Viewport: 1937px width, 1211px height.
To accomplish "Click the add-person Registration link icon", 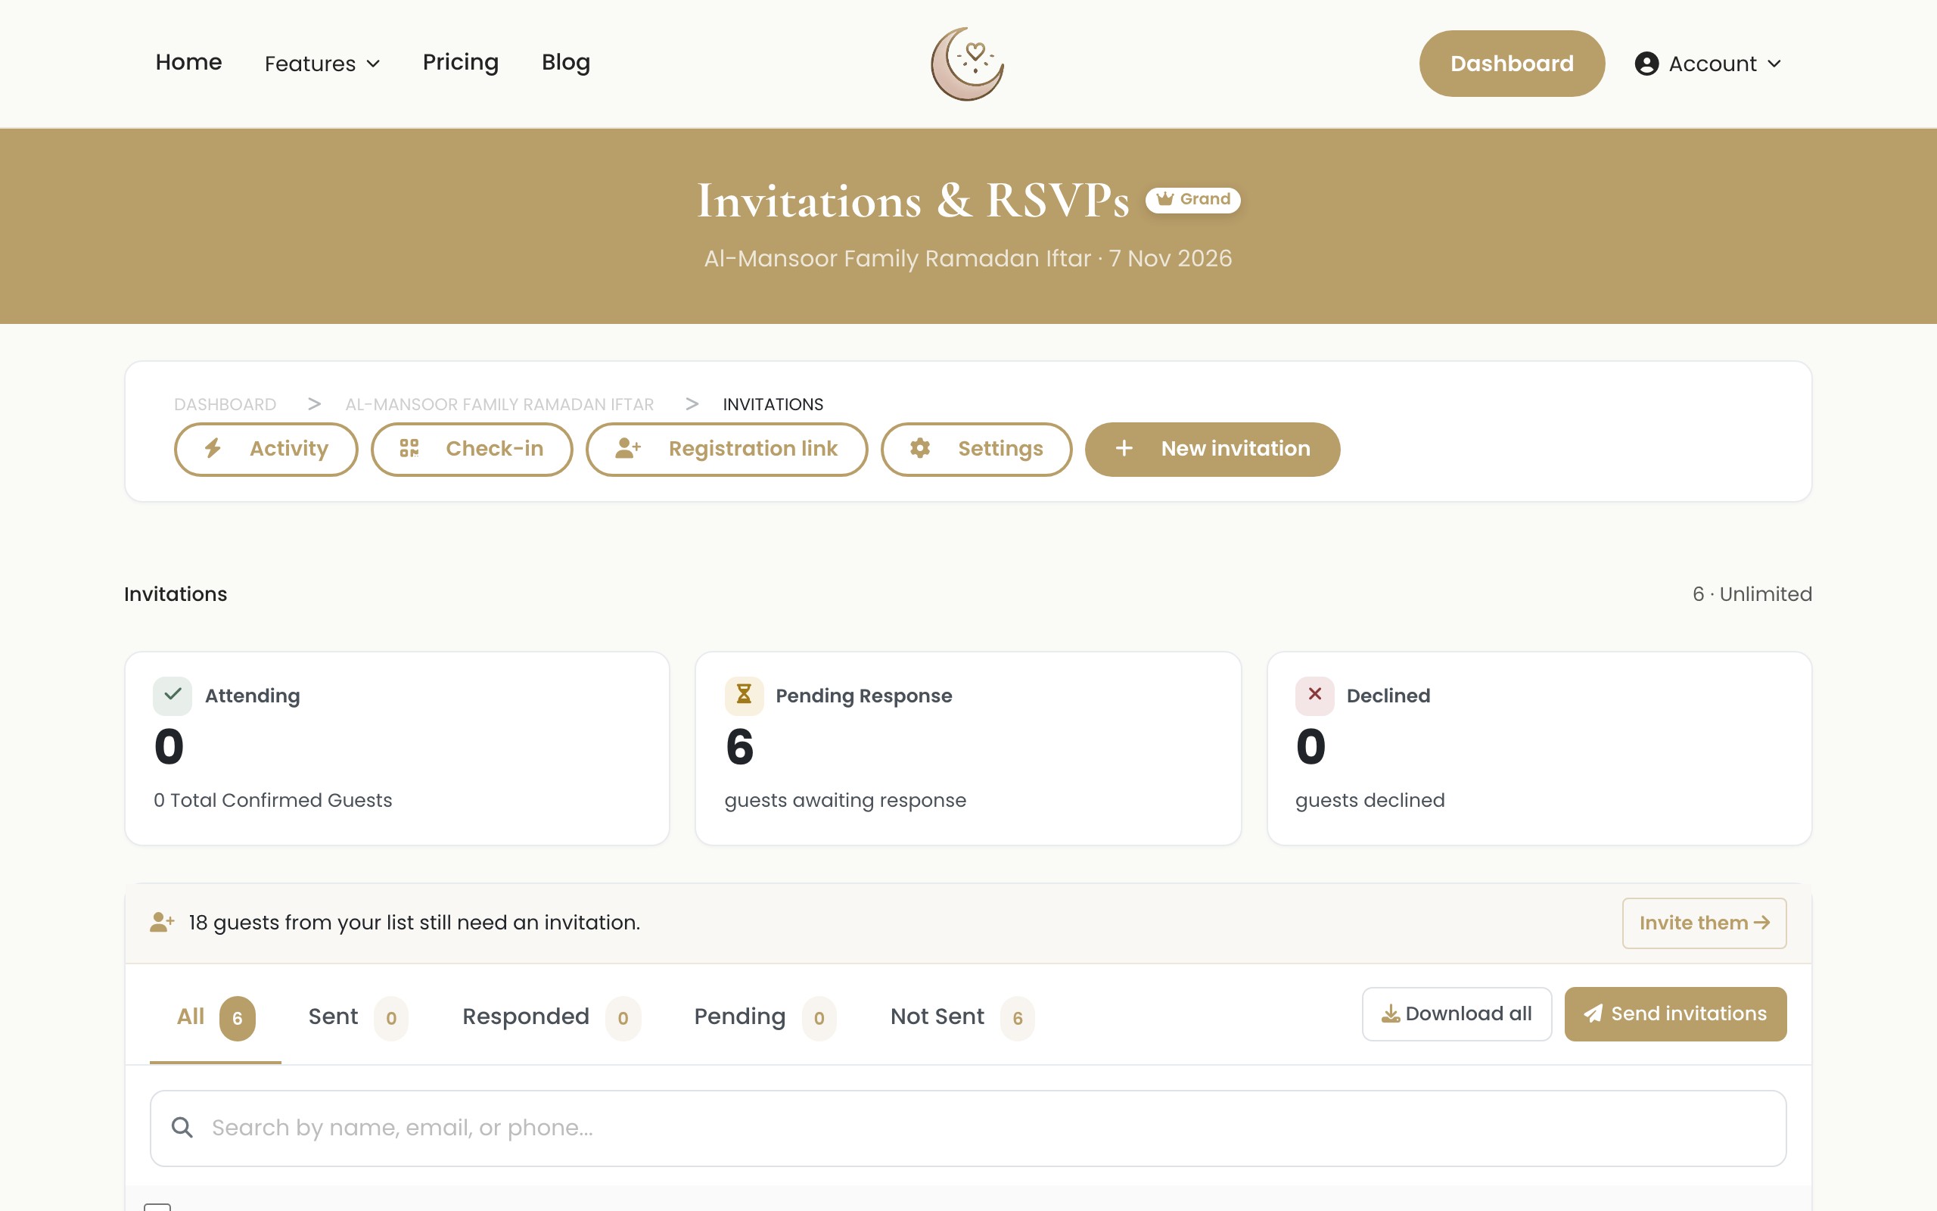I will pyautogui.click(x=628, y=449).
